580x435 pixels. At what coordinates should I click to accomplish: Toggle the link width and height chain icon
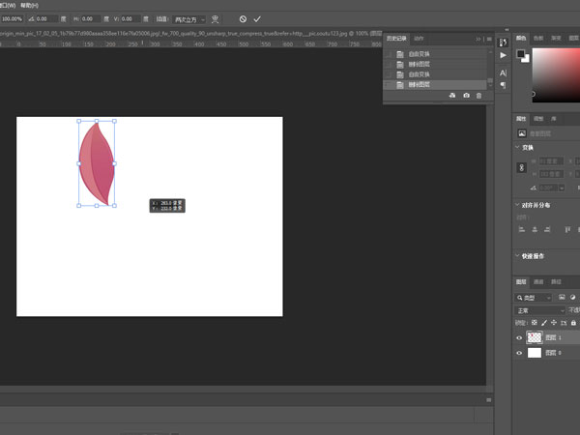coord(522,168)
